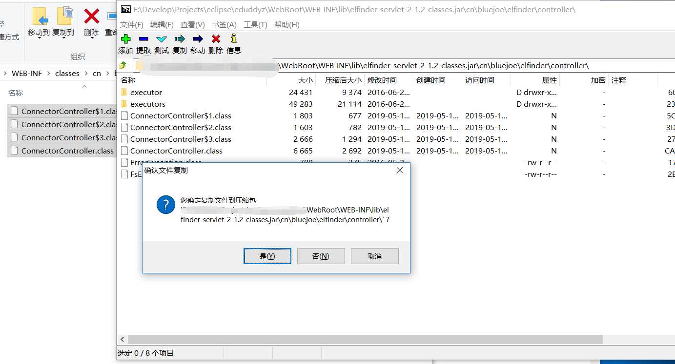The height and width of the screenshot is (364, 675).
Task: Click the 7-Zip address path field
Action: point(404,65)
